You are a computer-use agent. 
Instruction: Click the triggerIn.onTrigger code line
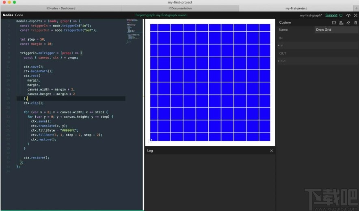51,53
